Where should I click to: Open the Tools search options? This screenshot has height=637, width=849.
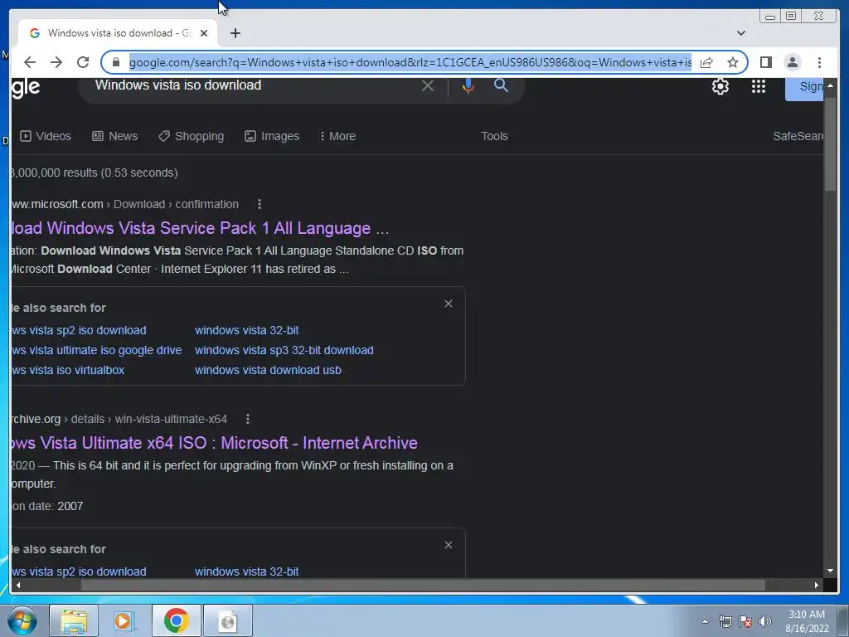pyautogui.click(x=494, y=136)
